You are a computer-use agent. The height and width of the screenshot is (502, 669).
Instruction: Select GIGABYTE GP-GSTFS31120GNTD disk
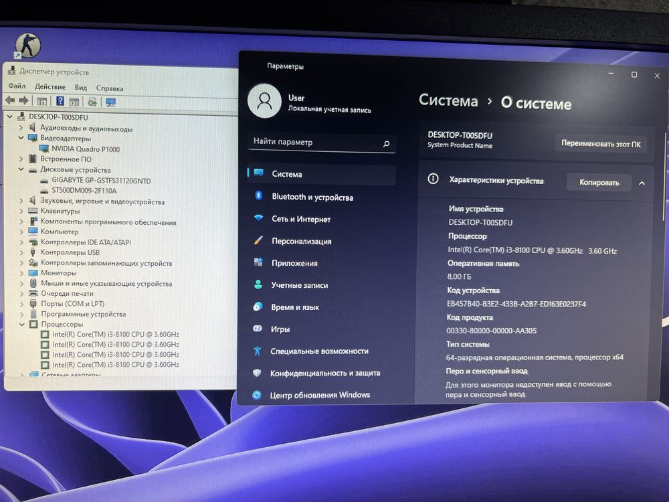(101, 181)
